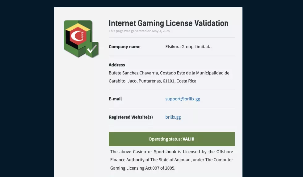
Task: Click the page generated date text
Action: (139, 31)
